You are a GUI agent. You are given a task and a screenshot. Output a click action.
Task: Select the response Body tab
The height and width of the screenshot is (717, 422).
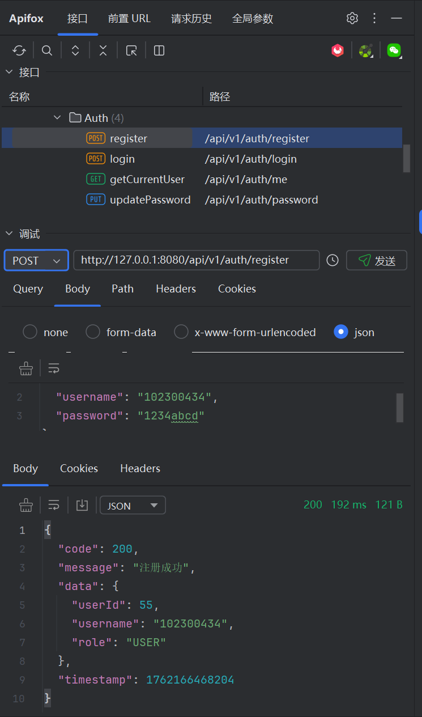25,469
